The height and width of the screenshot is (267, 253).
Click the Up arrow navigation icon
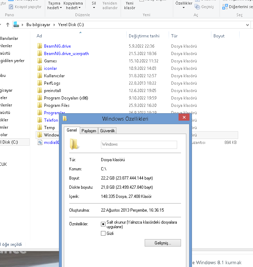8,25
